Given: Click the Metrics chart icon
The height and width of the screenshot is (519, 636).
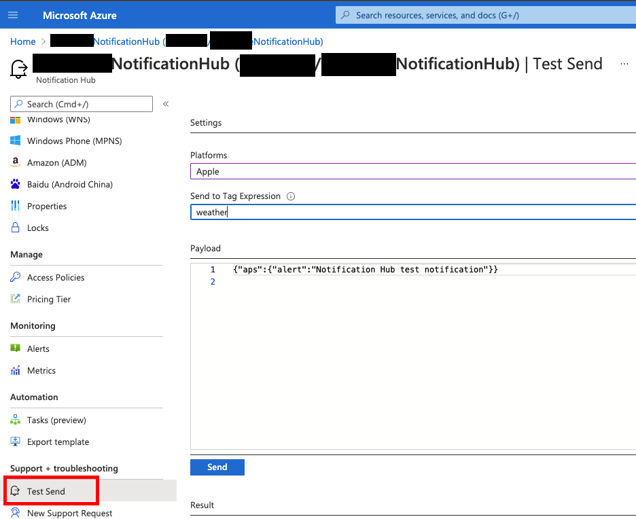Looking at the screenshot, I should coord(15,370).
